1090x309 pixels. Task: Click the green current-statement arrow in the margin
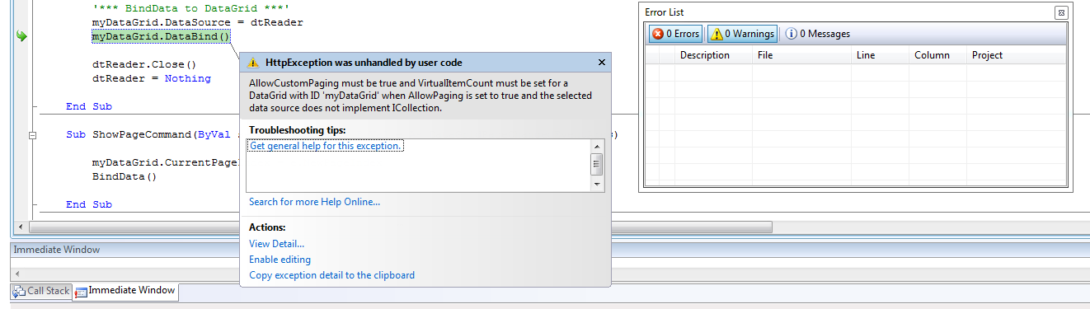point(22,36)
